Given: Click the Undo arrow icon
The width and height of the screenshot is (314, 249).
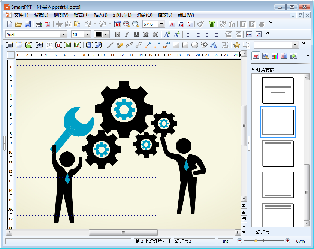Looking at the screenshot, I should (x=88, y=24).
